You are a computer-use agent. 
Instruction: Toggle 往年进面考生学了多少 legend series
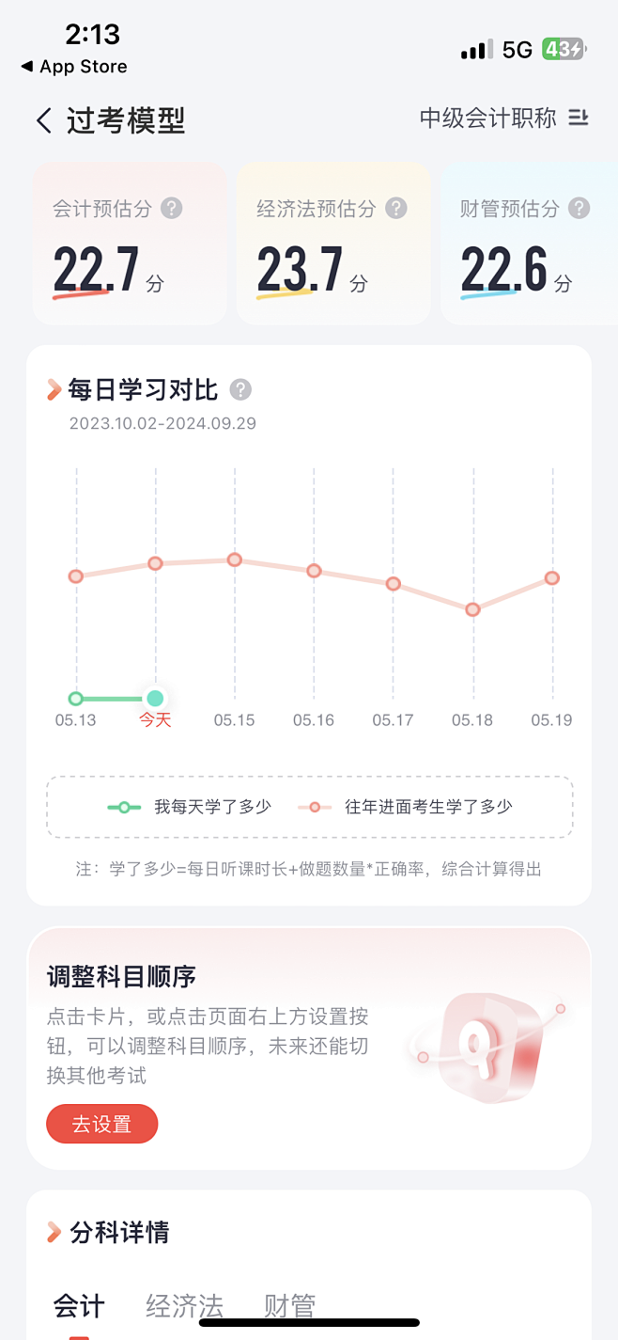[x=406, y=807]
